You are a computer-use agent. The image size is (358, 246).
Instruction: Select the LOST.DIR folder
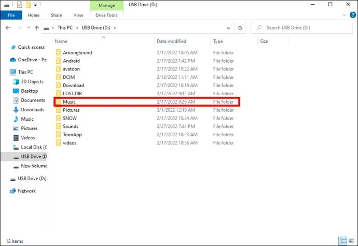pos(72,94)
